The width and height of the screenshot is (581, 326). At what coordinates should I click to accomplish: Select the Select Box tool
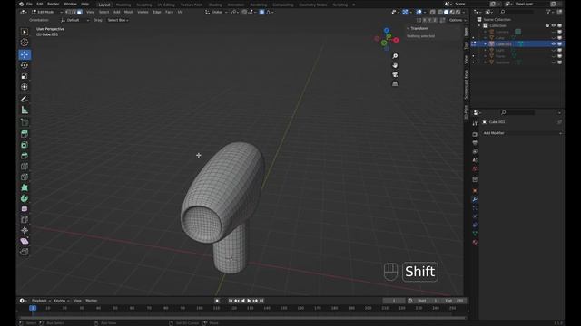25,32
